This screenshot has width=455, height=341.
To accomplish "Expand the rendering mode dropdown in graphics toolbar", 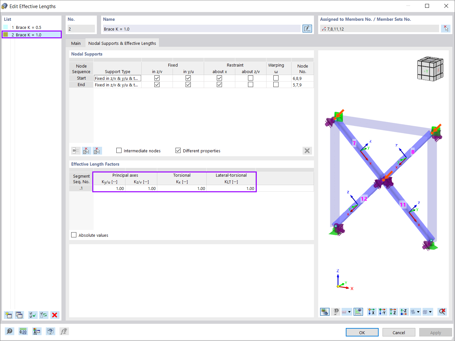I will click(419, 311).
